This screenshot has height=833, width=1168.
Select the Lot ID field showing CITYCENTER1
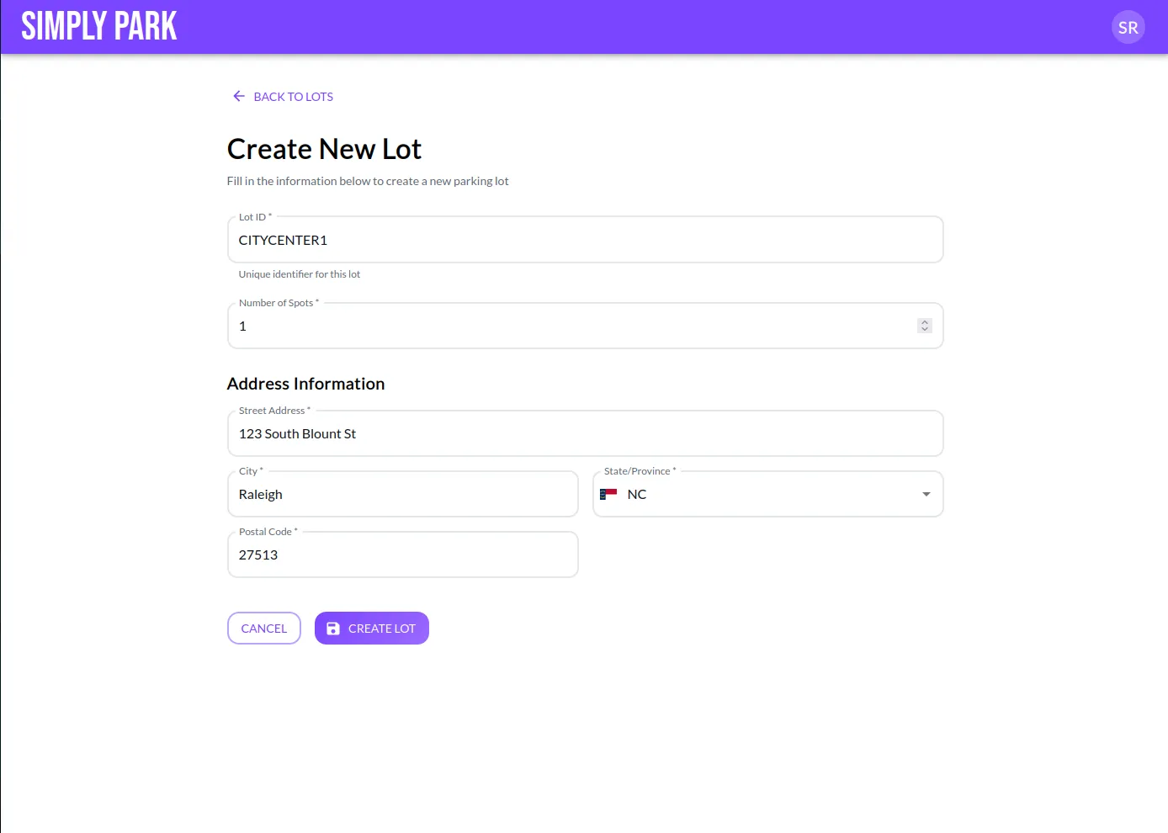[x=586, y=240]
